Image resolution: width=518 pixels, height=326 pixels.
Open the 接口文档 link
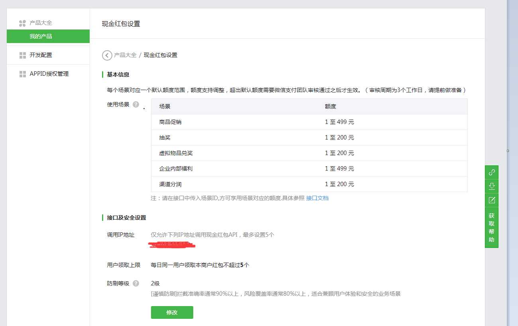[x=317, y=198]
